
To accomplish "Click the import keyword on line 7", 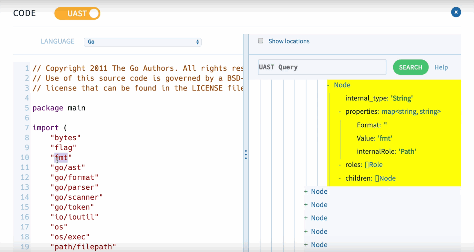I will point(46,128).
